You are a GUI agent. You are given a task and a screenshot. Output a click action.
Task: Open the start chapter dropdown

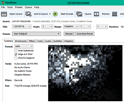(x=85, y=26)
